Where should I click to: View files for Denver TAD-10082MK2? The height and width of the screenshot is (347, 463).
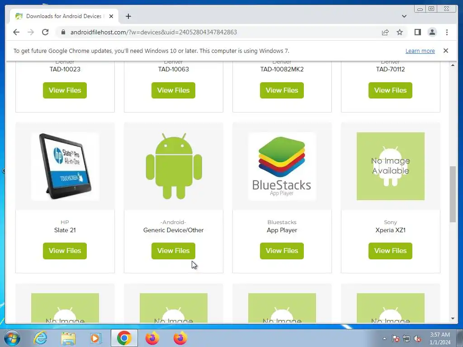click(x=282, y=90)
